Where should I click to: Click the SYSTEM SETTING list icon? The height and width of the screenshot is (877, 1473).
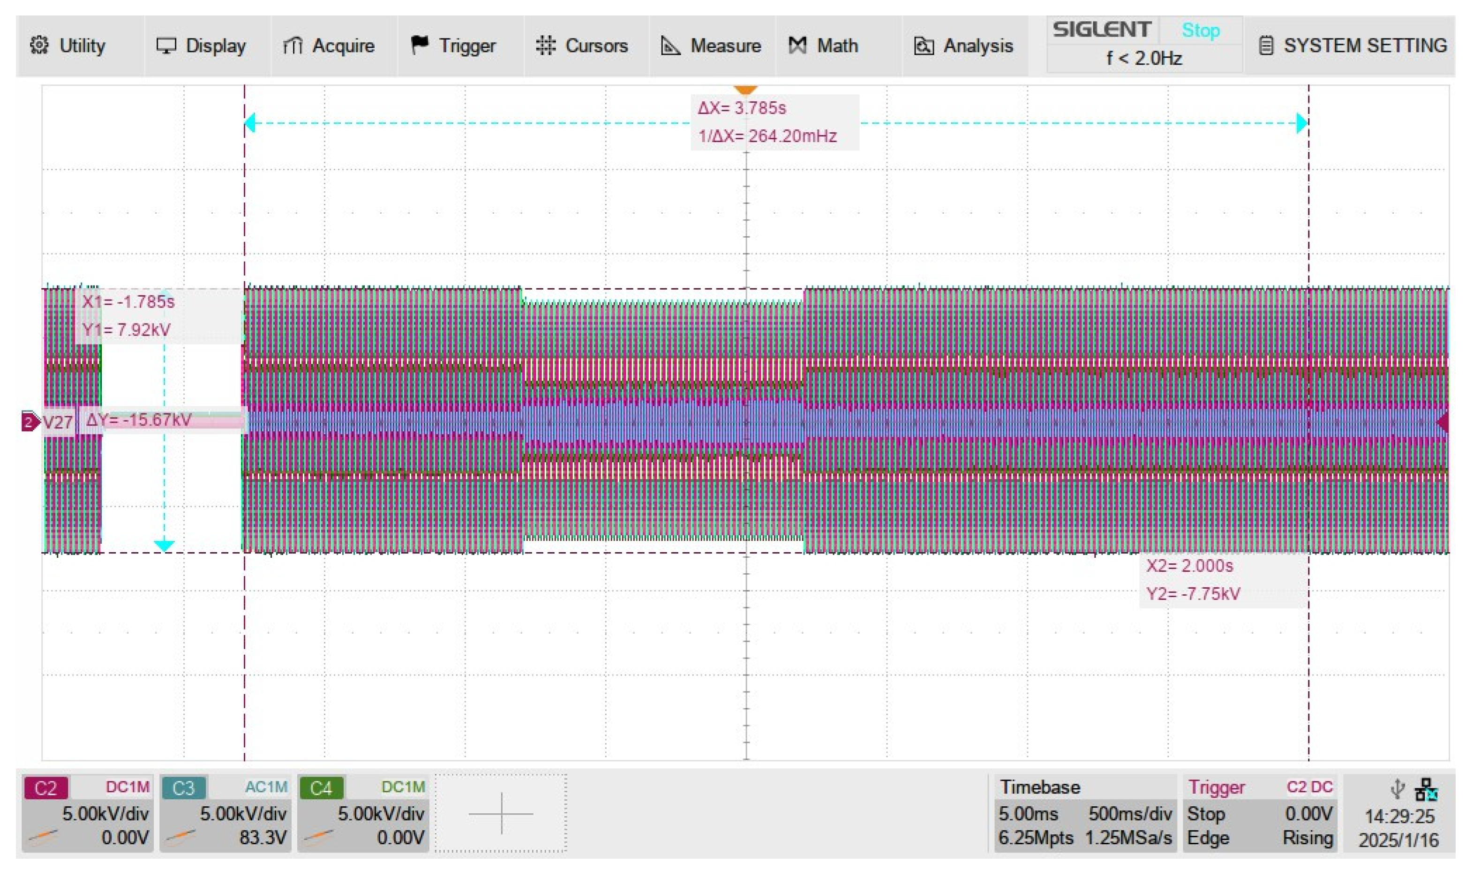1265,45
